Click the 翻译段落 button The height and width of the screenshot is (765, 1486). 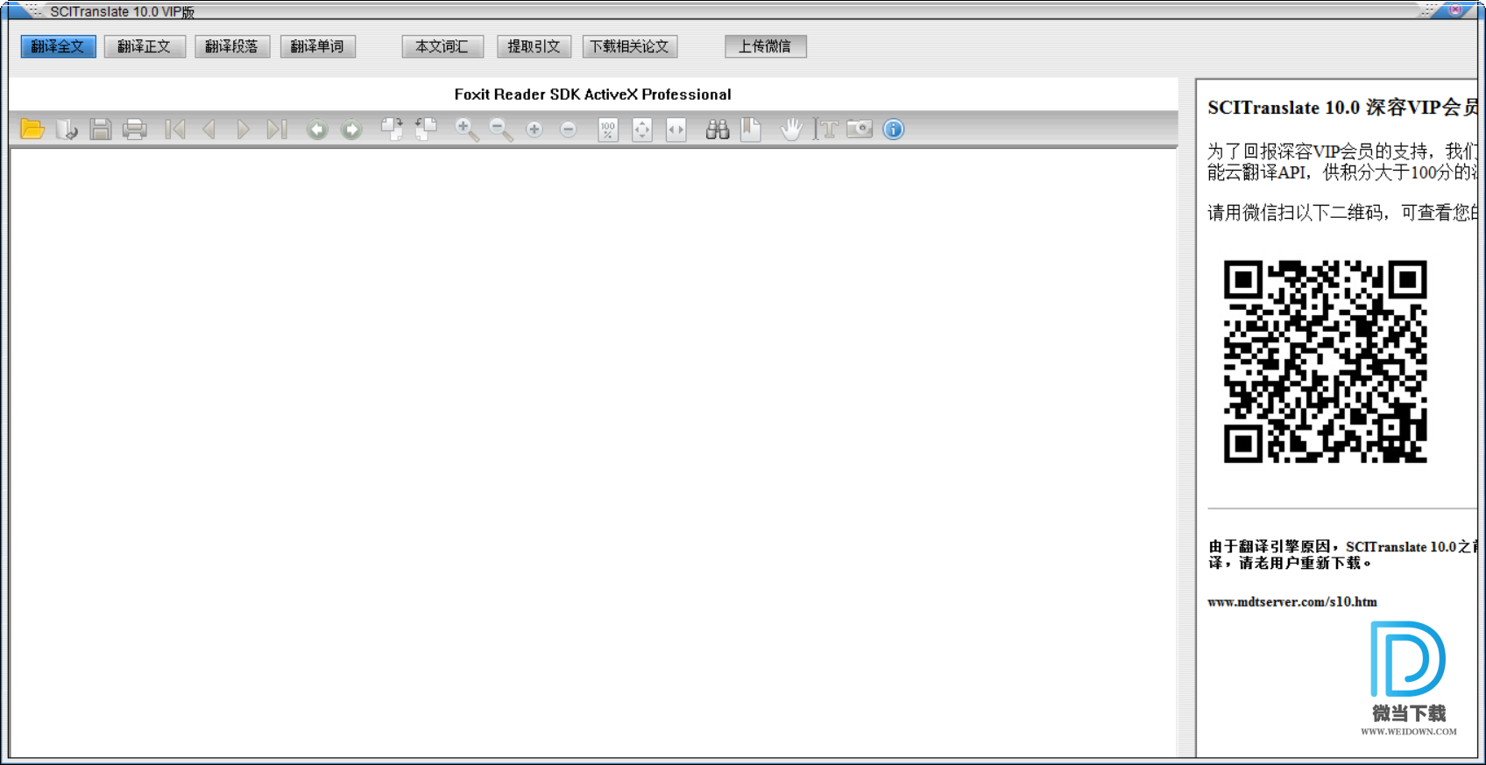point(232,46)
